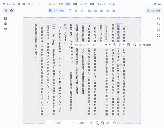Click the すべて編集 button
This screenshot has width=164, height=128.
coord(56,11)
